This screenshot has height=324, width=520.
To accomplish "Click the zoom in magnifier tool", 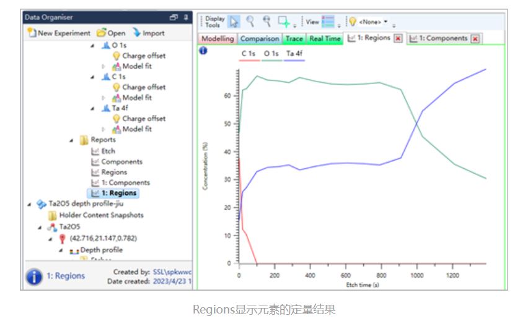I will point(251,22).
